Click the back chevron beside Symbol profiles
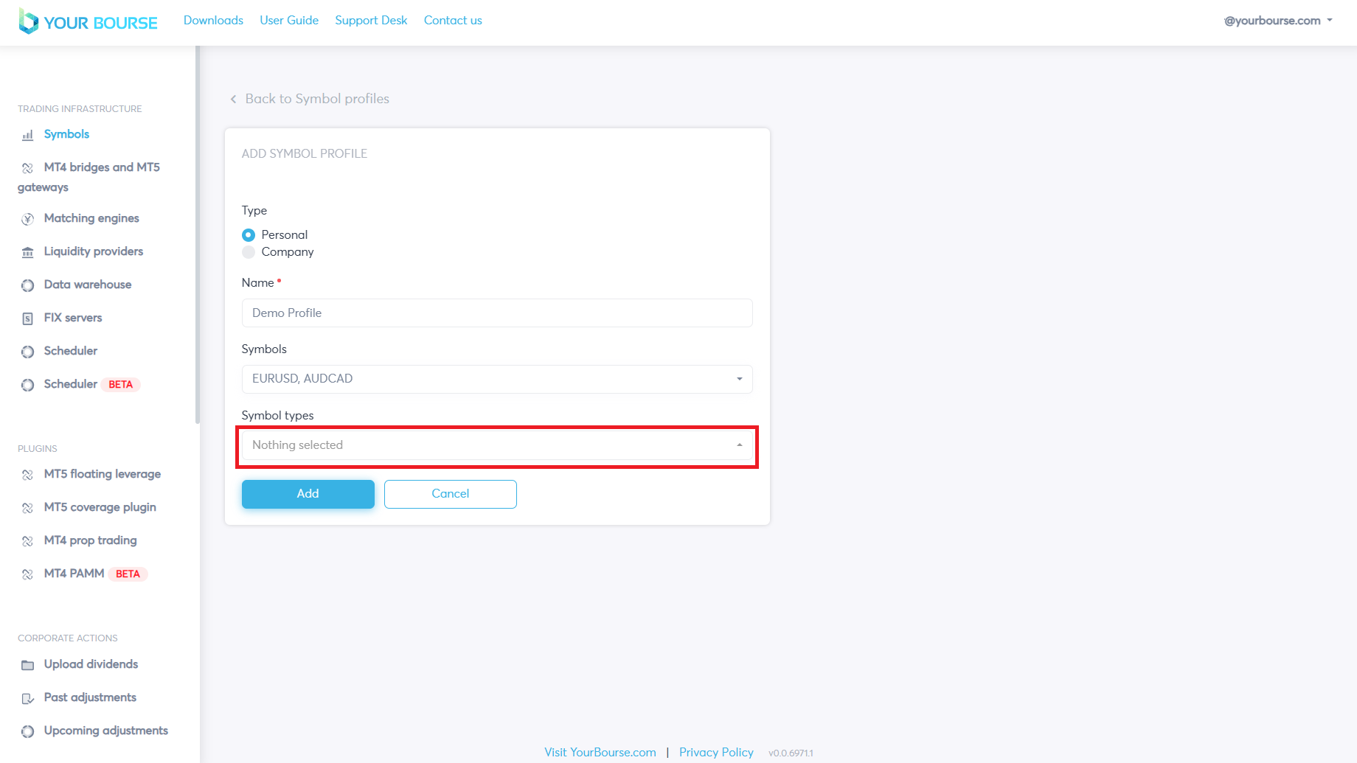The height and width of the screenshot is (763, 1357). [x=233, y=99]
